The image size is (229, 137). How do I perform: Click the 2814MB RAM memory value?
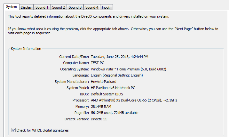coord(100,107)
